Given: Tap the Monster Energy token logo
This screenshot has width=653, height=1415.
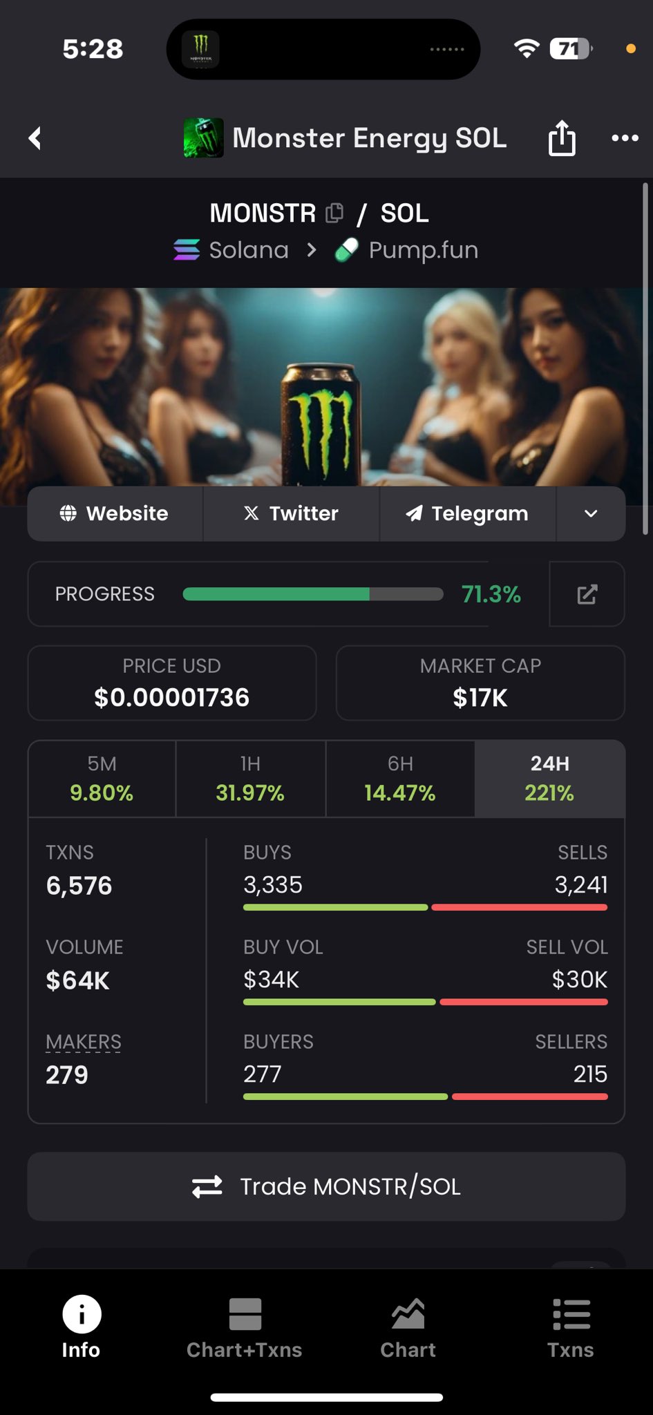Looking at the screenshot, I should click(x=203, y=138).
